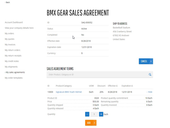Screen dimensions: 170x128
Task: Click the quantity number field
Action: point(94,114)
